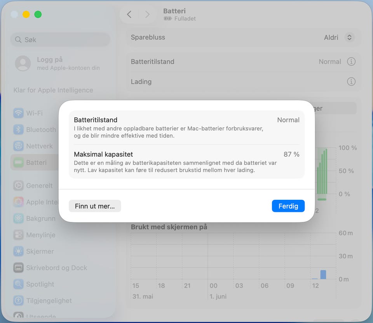The height and width of the screenshot is (323, 373).
Task: Click the info icon next to Batteritilstand Normal
Action: [x=351, y=61]
